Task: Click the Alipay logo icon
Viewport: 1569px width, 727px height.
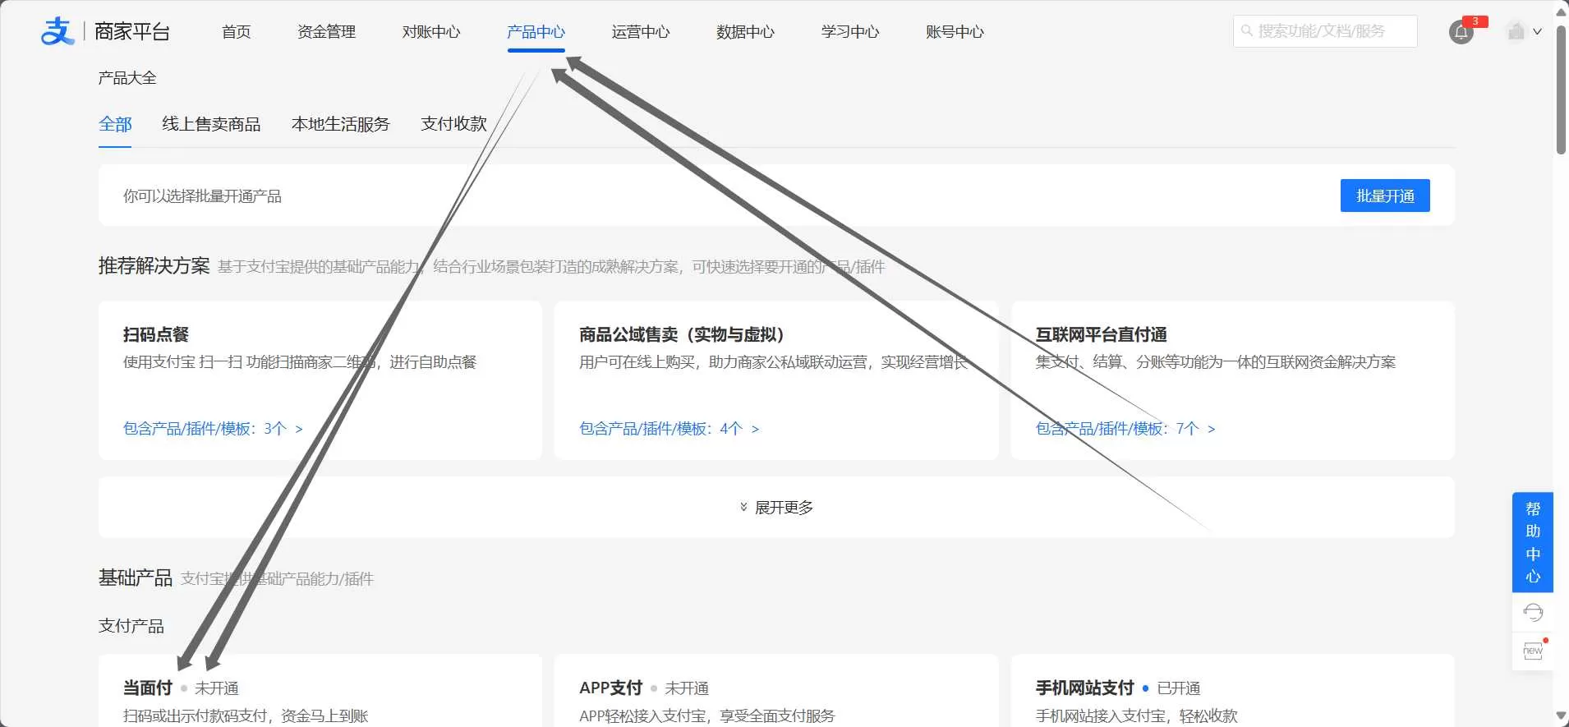Action: point(58,31)
